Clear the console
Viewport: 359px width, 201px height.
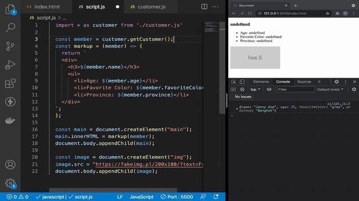pos(242,89)
